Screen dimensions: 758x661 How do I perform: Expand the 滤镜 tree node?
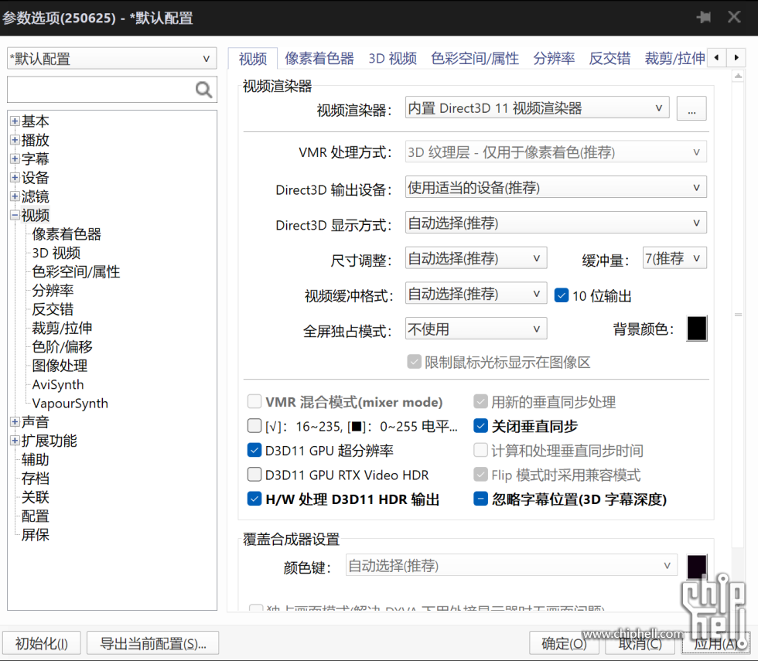(x=15, y=196)
